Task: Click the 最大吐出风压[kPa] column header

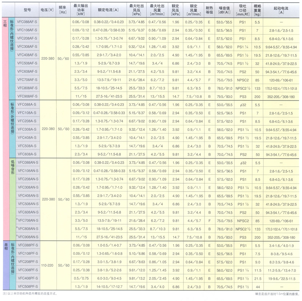Action: click(136, 10)
